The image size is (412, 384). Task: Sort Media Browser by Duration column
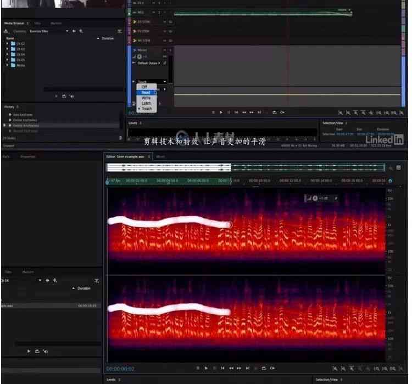[108, 38]
